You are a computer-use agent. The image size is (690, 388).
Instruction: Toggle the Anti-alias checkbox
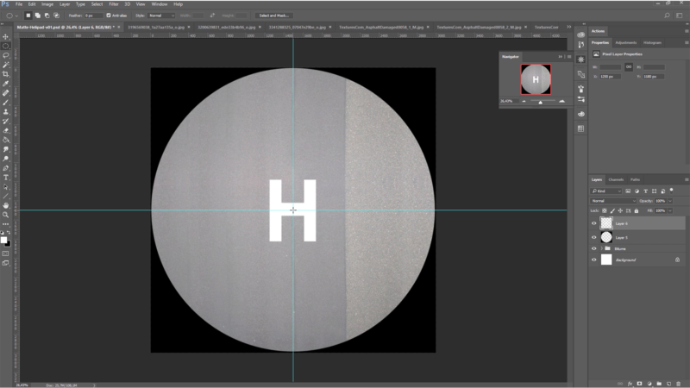pos(109,16)
